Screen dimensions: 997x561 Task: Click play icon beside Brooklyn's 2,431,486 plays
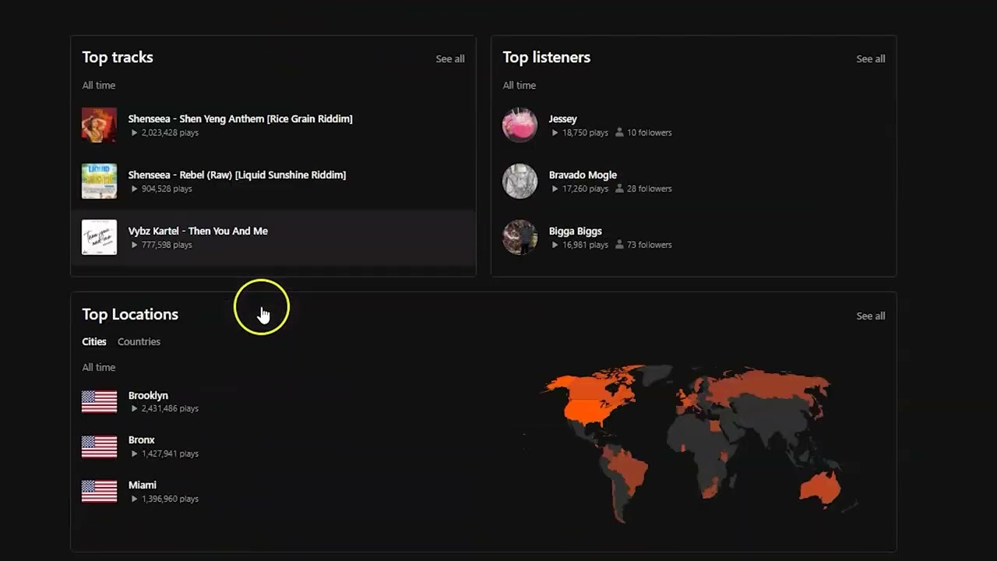pos(134,409)
